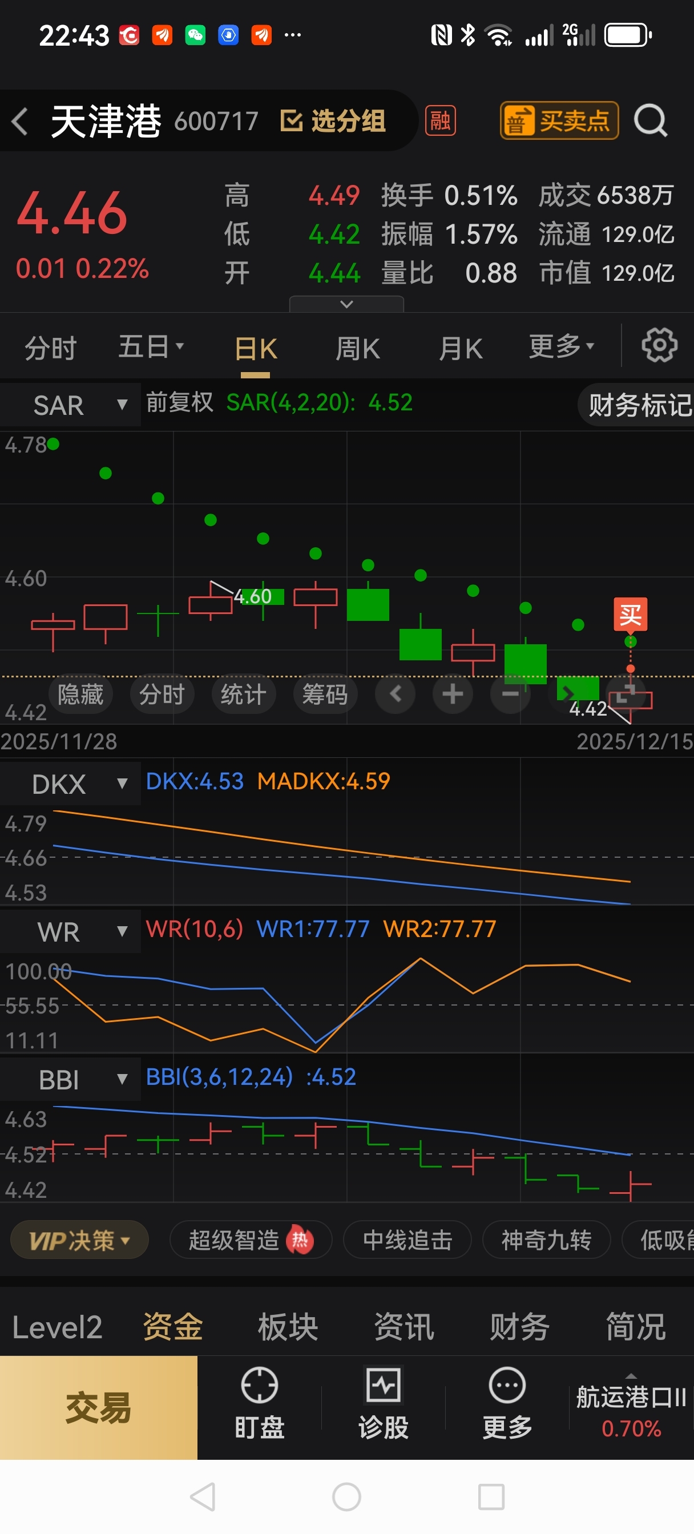Open the 五日 period dropdown
This screenshot has height=1534, width=694.
point(151,346)
